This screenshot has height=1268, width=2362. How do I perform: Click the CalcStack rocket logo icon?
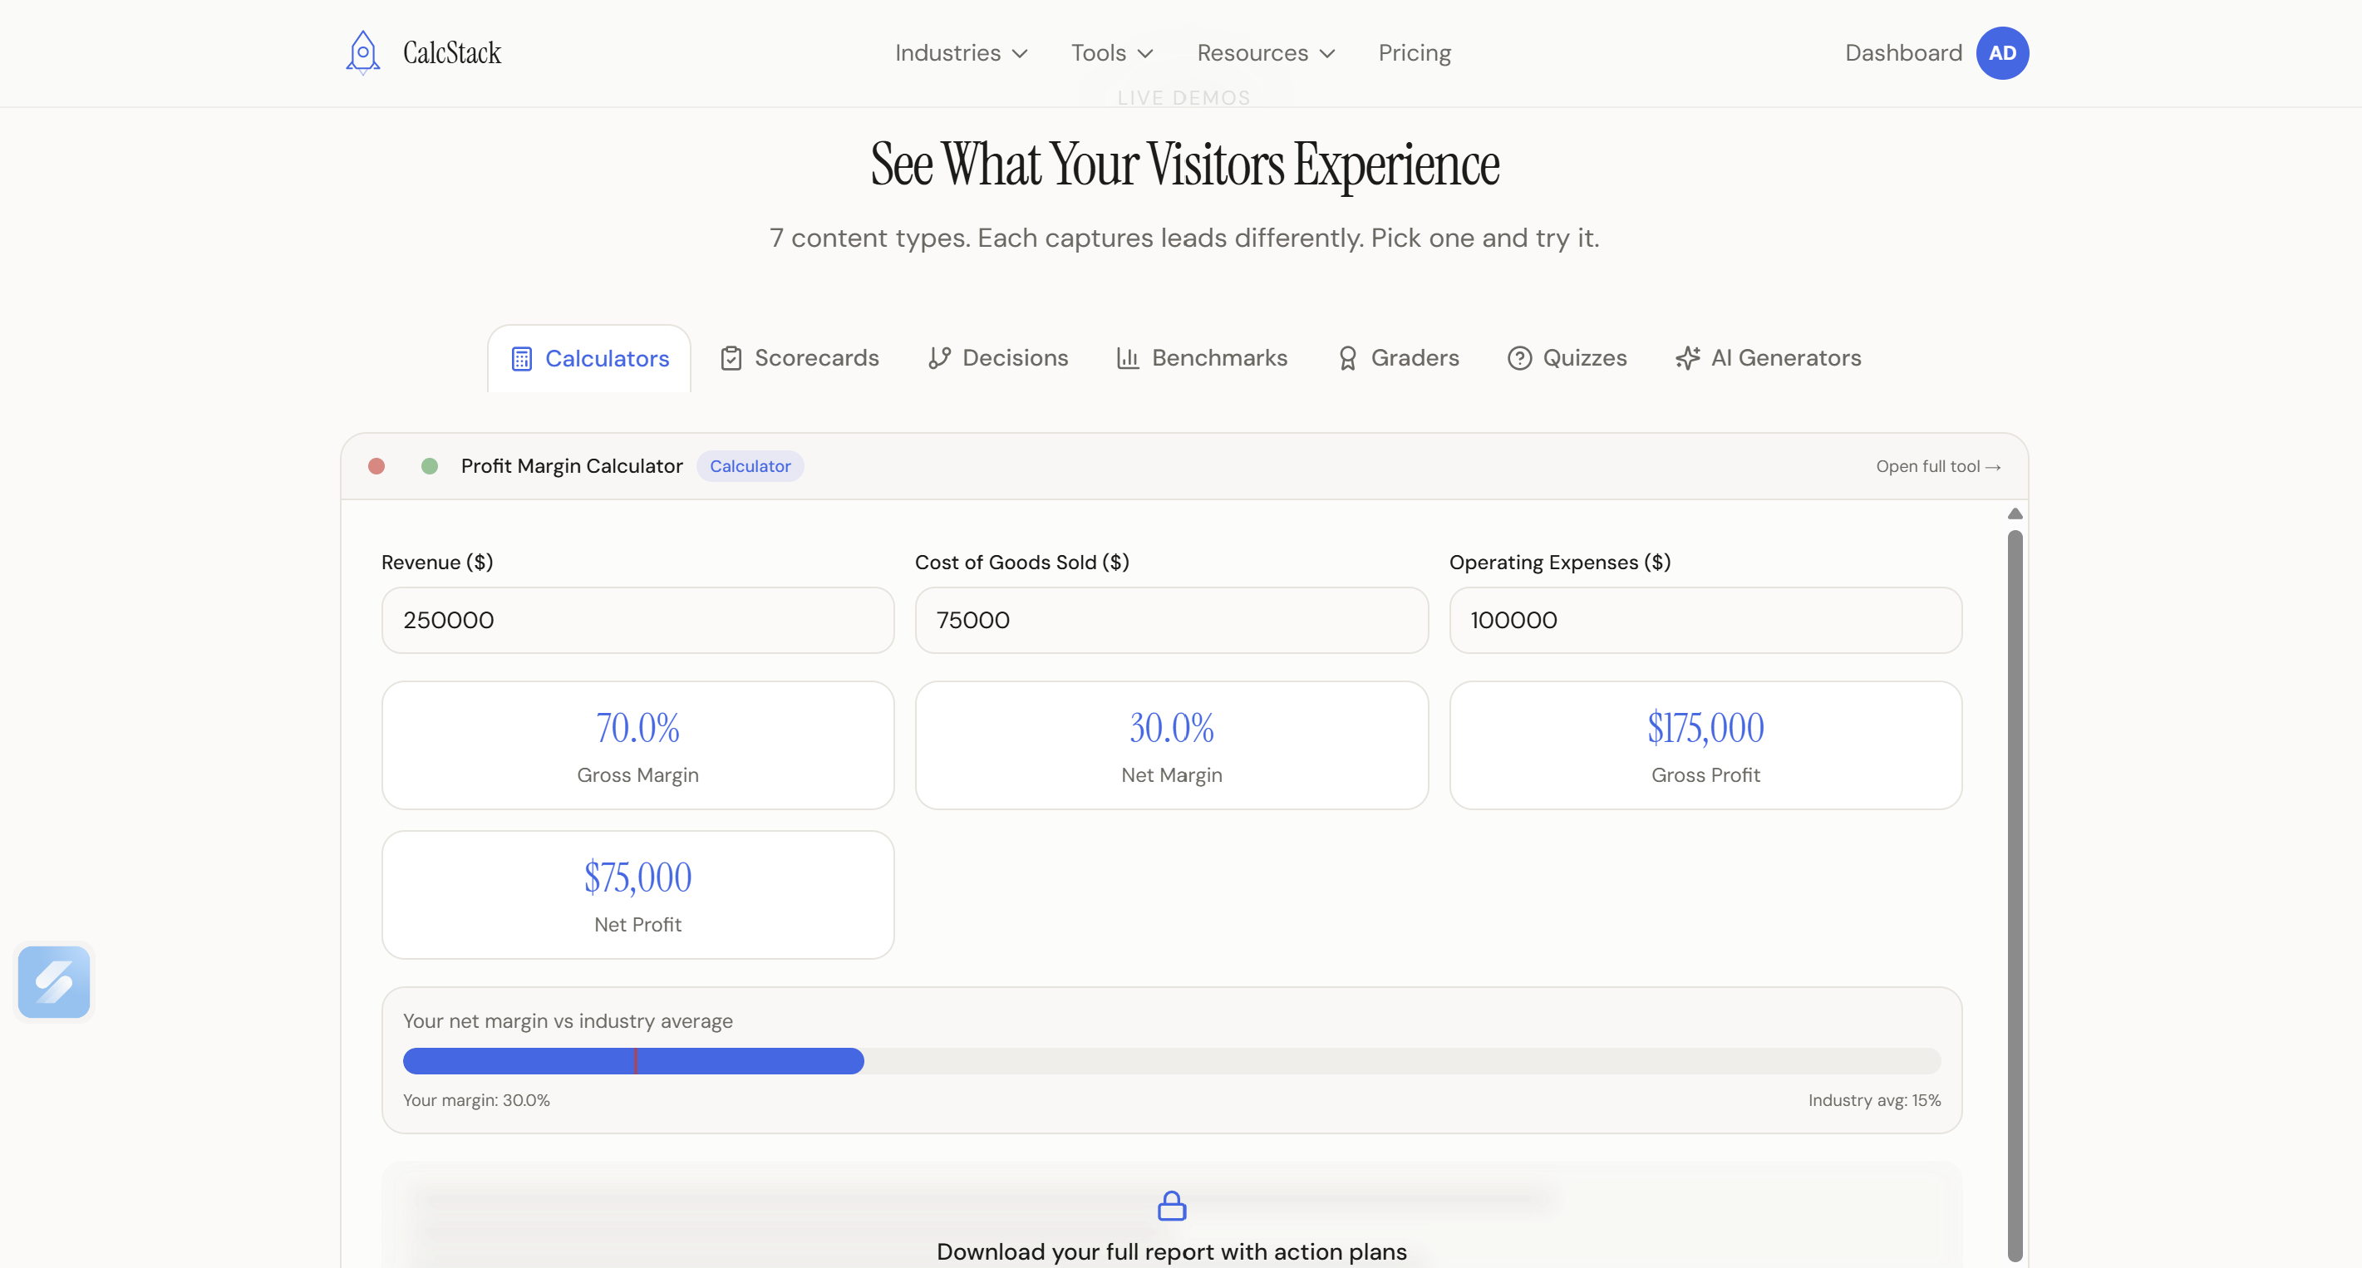point(363,52)
